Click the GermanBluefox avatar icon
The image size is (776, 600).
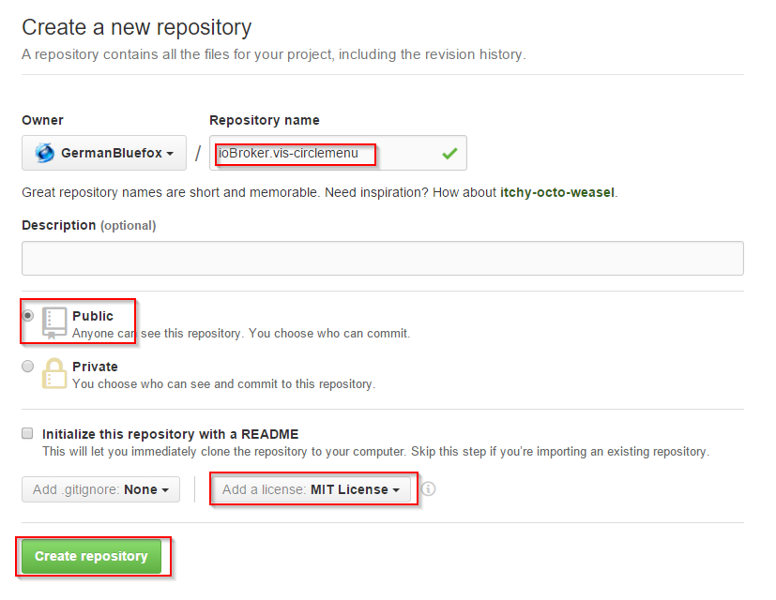click(x=44, y=153)
